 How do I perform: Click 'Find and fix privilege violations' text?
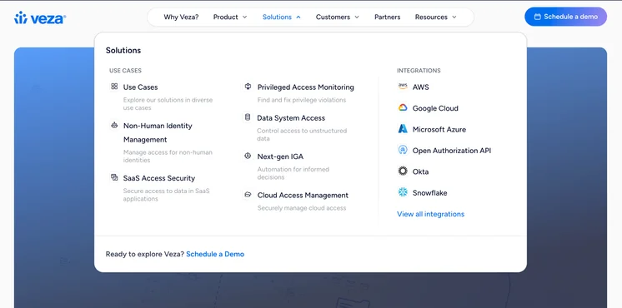pos(302,100)
